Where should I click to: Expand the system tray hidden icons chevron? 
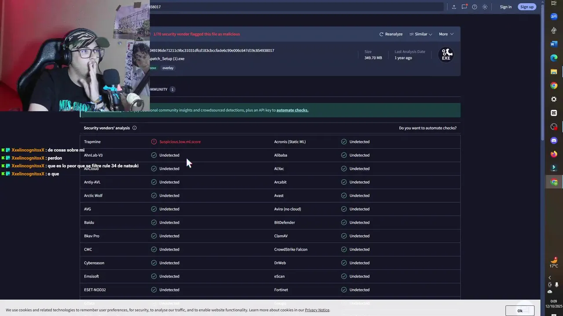point(549,278)
